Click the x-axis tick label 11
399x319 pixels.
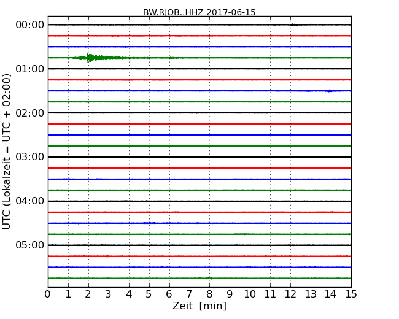pyautogui.click(x=270, y=294)
